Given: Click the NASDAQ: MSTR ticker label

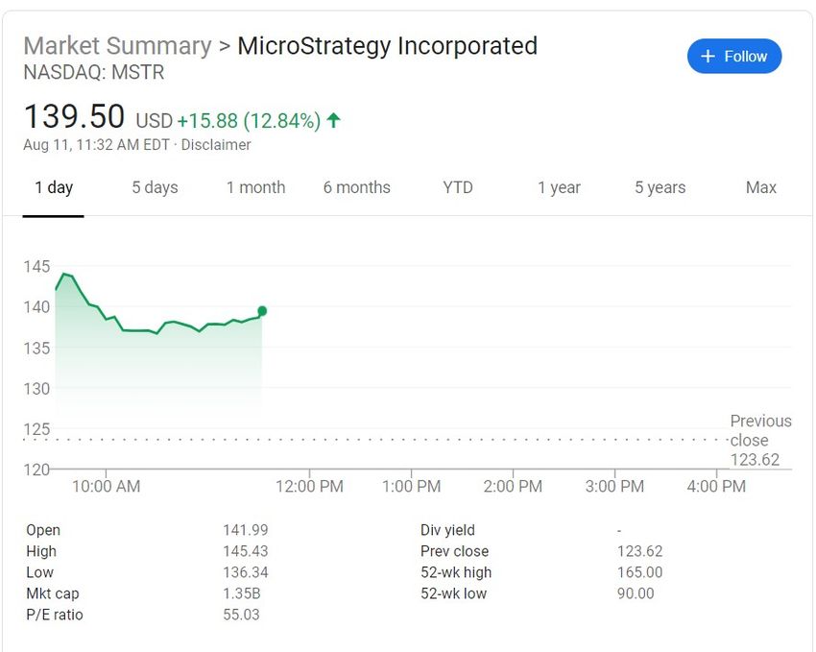Looking at the screenshot, I should coord(95,72).
